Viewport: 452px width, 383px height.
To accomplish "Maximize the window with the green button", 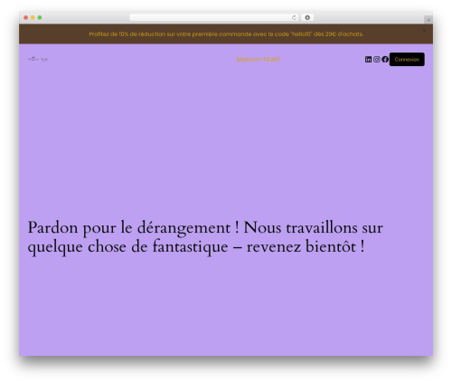I will click(40, 17).
